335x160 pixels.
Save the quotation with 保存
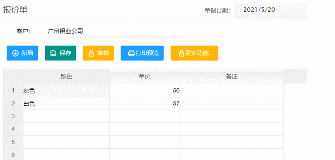pos(60,53)
